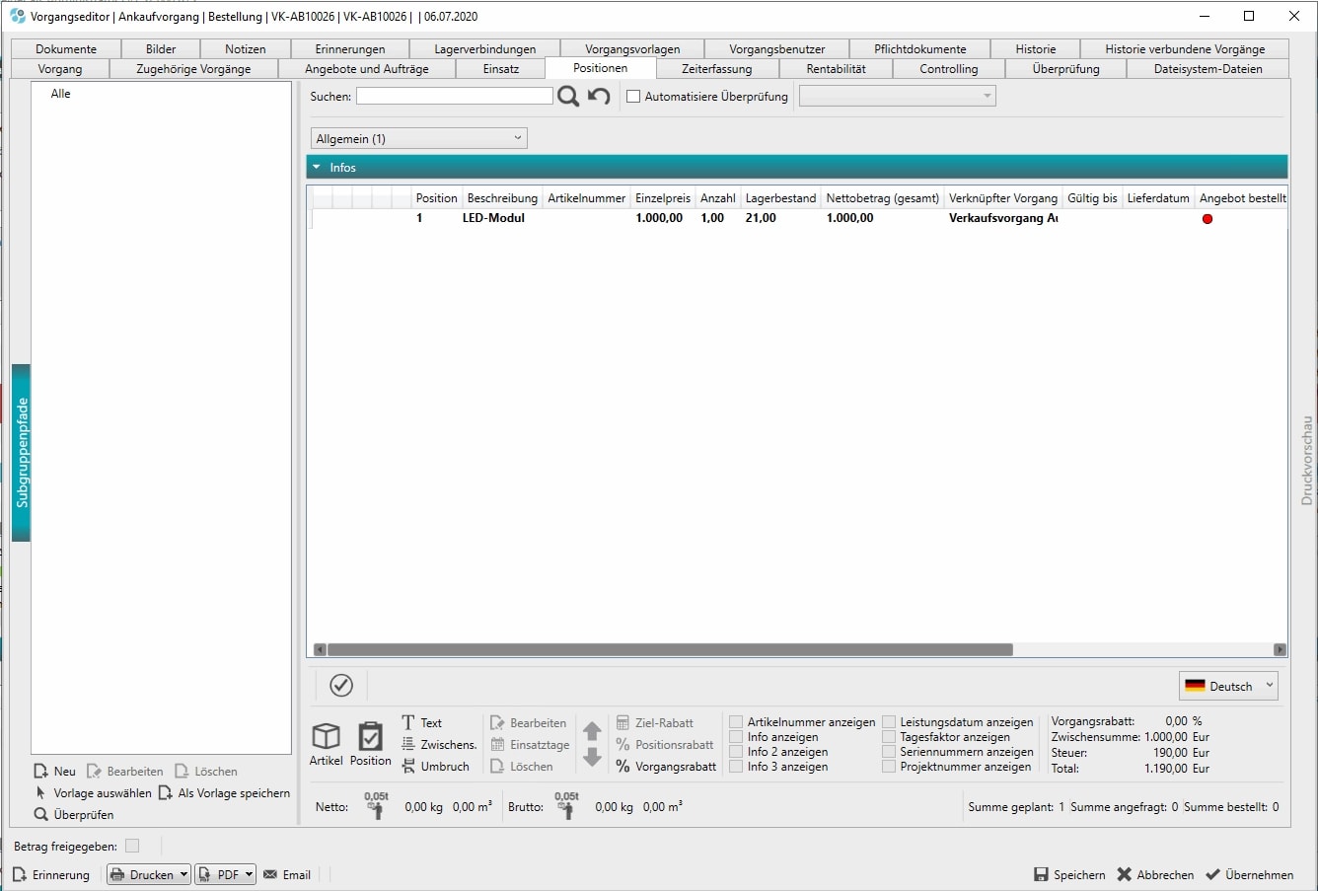Click Löschen in subgroup panel
Image resolution: width=1318 pixels, height=891 pixels.
click(206, 771)
